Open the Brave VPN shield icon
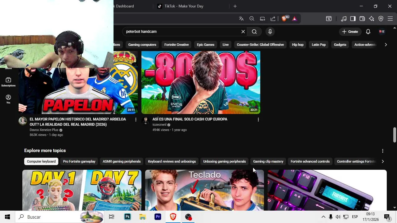This screenshot has width=397, height=223. pos(381,19)
